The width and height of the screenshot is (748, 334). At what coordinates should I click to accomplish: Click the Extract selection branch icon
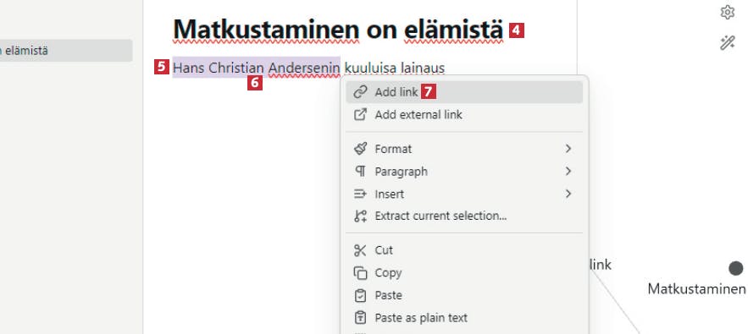coord(360,216)
